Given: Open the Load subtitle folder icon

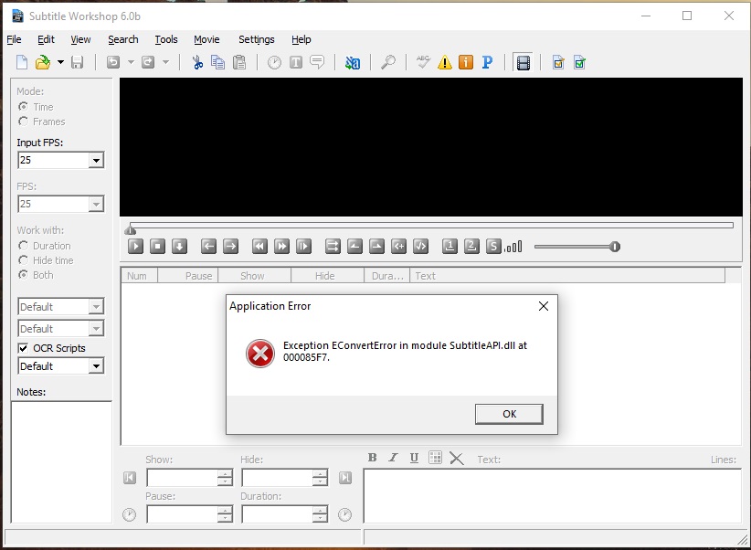Looking at the screenshot, I should 43,62.
